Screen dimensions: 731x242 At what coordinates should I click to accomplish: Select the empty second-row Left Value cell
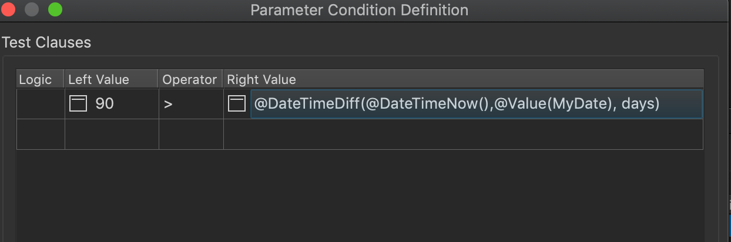[112, 134]
